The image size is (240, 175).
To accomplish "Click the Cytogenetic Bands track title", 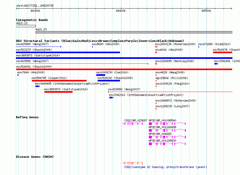I will click(x=32, y=20).
